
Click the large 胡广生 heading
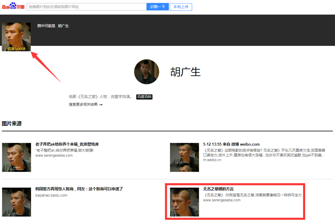point(185,72)
